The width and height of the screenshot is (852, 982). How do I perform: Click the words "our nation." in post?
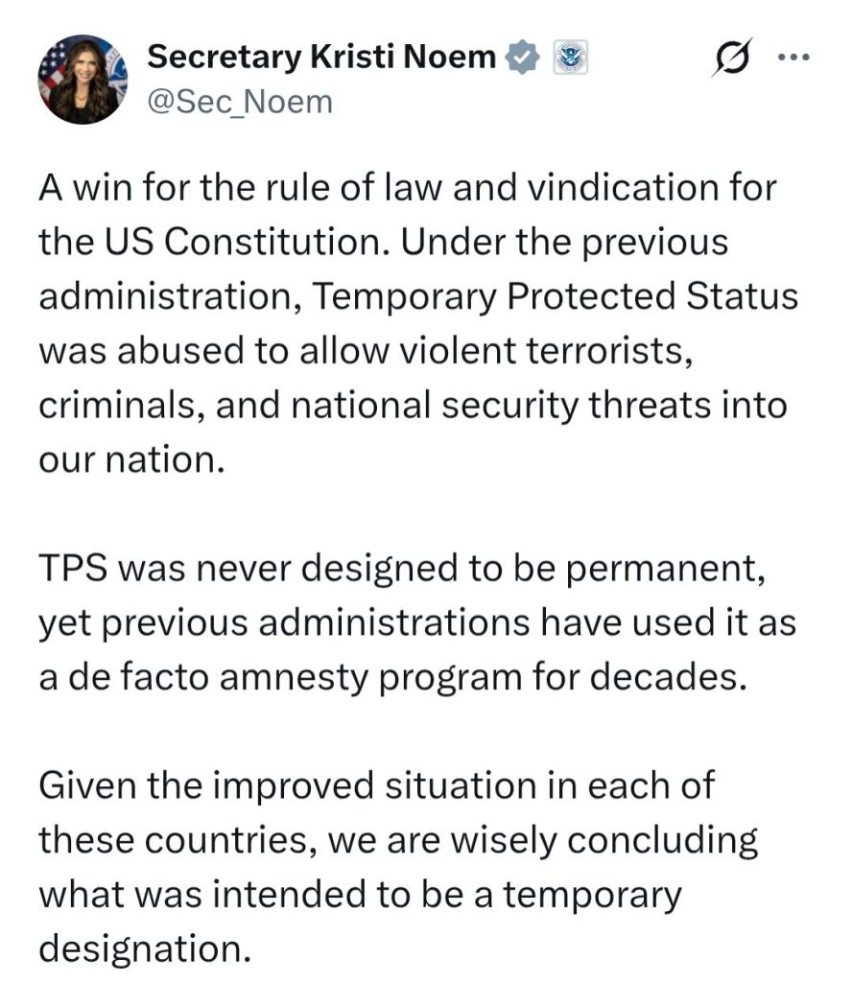click(x=130, y=460)
